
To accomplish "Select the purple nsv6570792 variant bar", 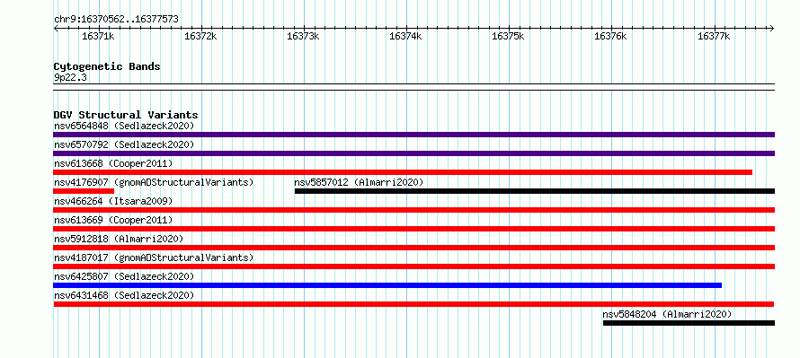I will (413, 153).
